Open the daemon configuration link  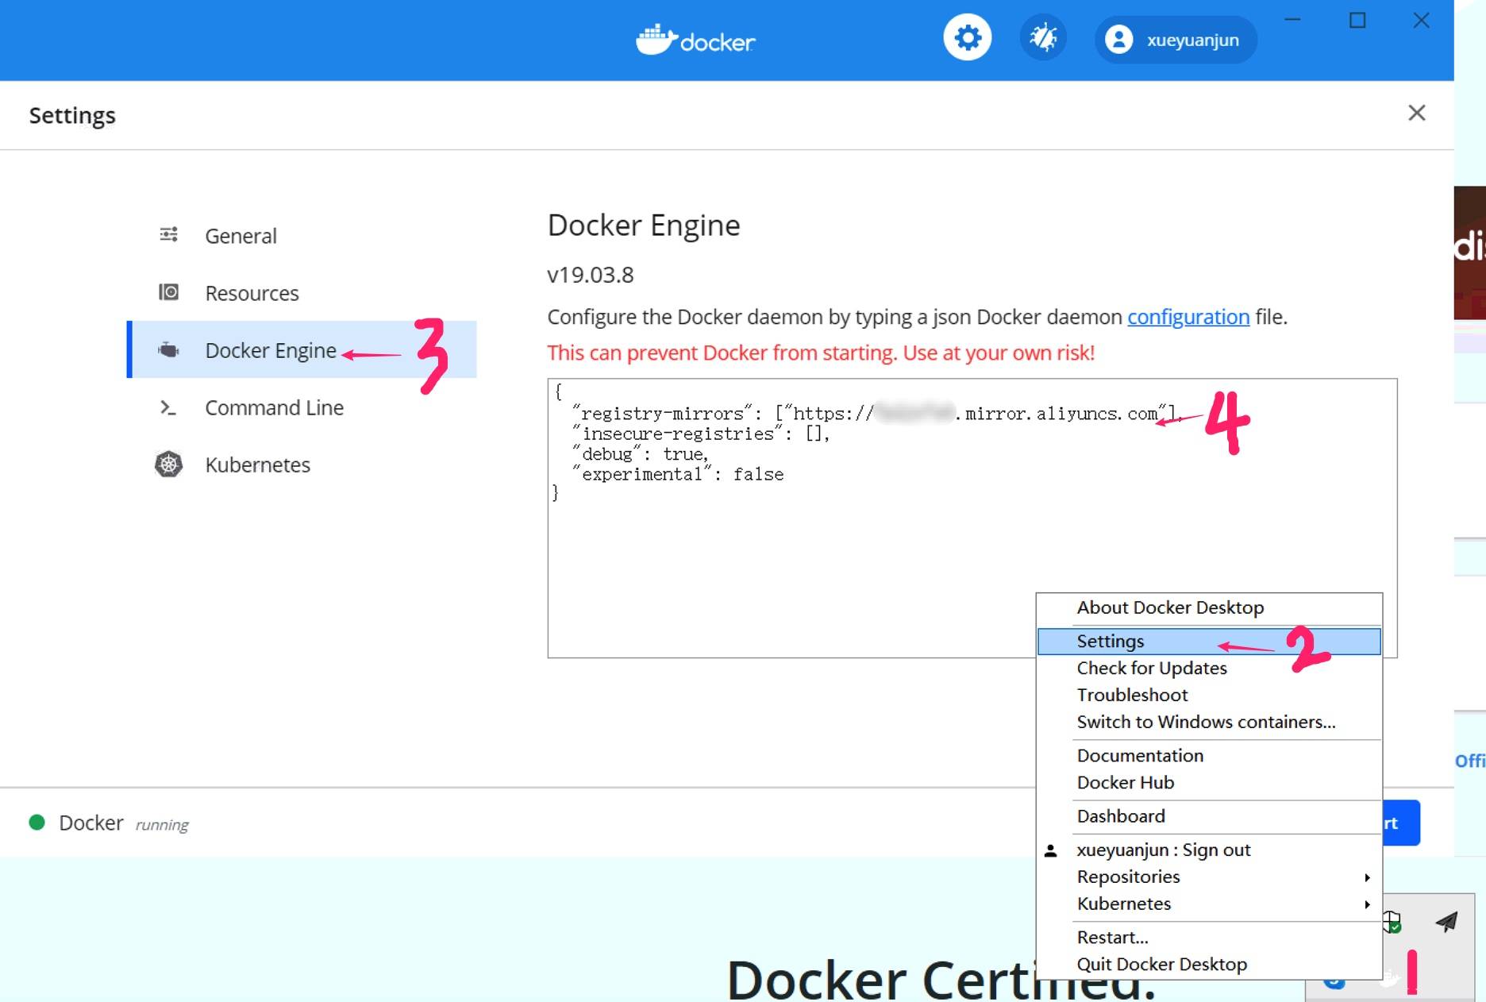click(1188, 317)
